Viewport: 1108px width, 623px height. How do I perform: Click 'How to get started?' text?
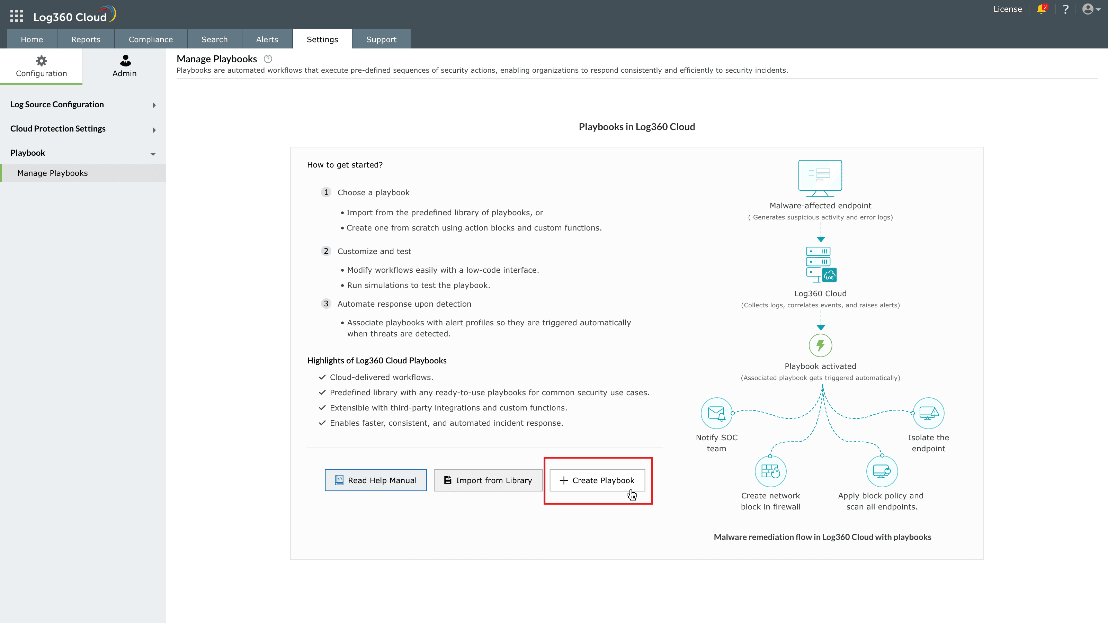pos(345,165)
